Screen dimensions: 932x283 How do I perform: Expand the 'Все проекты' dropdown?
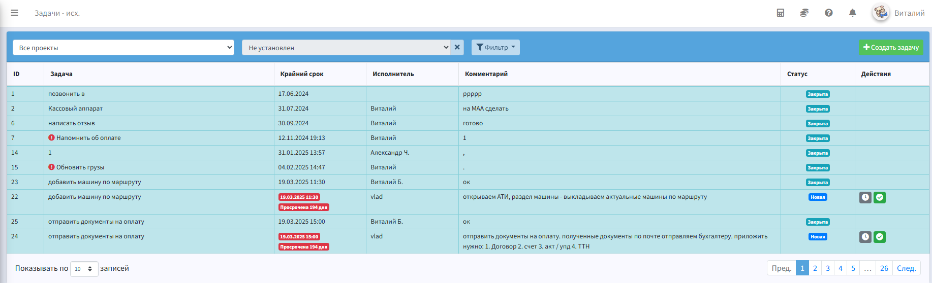coord(123,48)
